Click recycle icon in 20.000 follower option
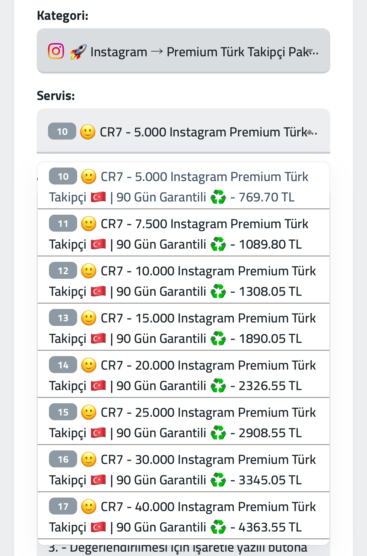Viewport: 367px width, 556px height. (x=218, y=386)
